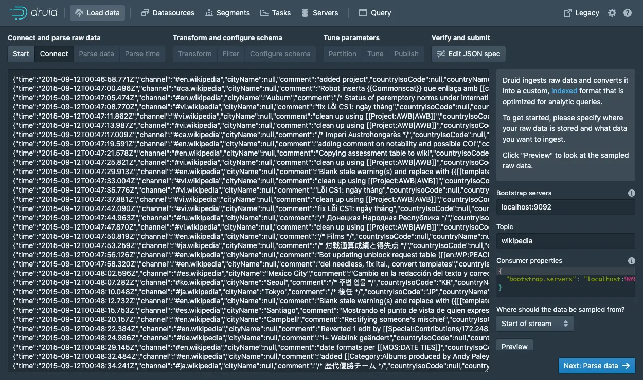Viewport: 643px width, 380px height.
Task: Click the Servers database icon
Action: [x=305, y=13]
